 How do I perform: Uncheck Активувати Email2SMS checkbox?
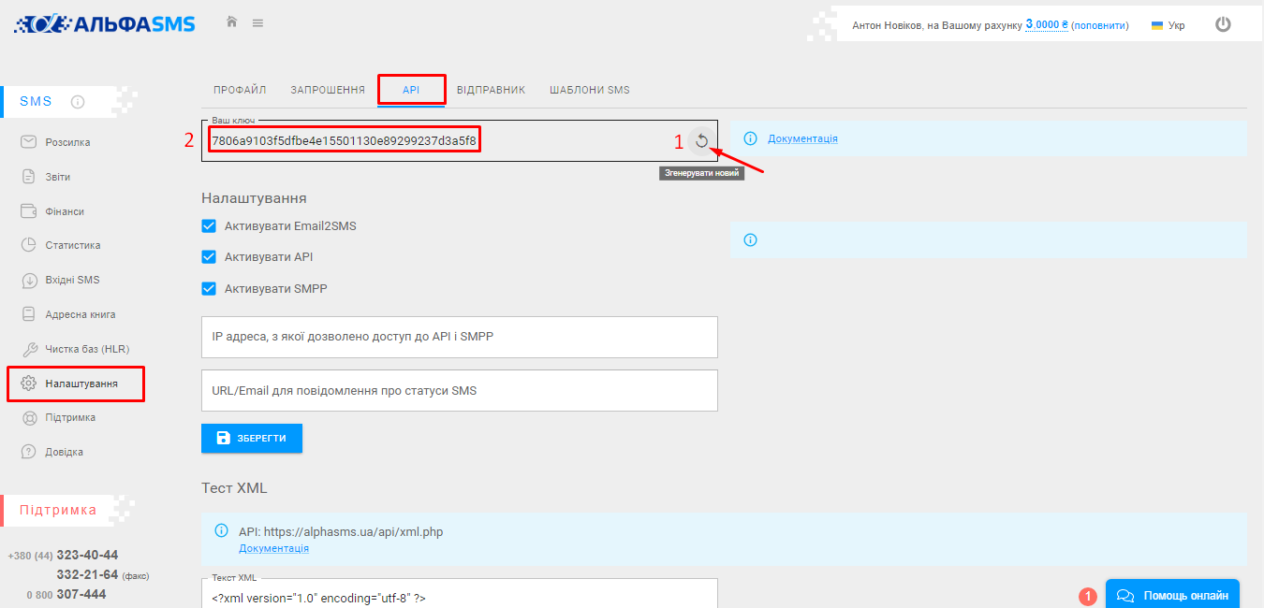[209, 225]
